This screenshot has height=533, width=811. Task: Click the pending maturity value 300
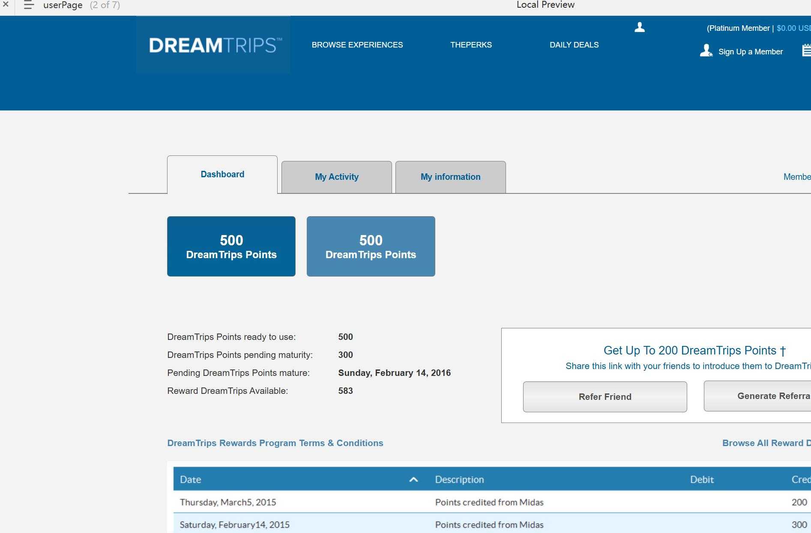coord(345,355)
